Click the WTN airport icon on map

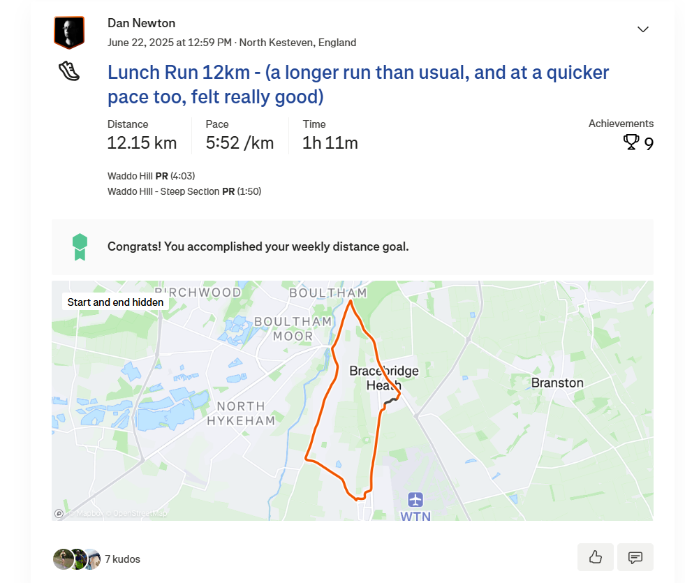[415, 499]
